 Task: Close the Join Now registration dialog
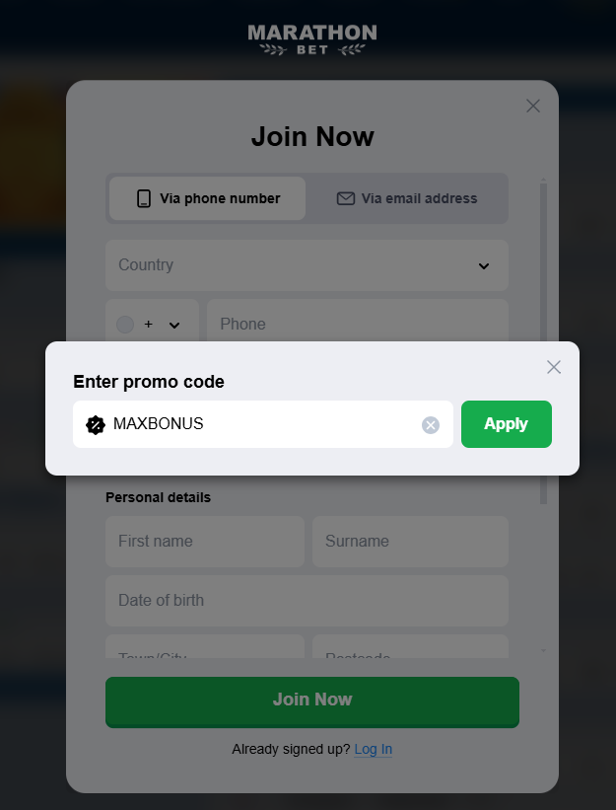(533, 106)
